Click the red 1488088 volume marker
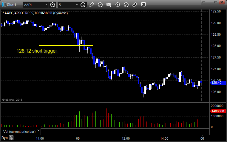Image resolution: width=227 pixels, height=142 pixels. pyautogui.click(x=218, y=111)
